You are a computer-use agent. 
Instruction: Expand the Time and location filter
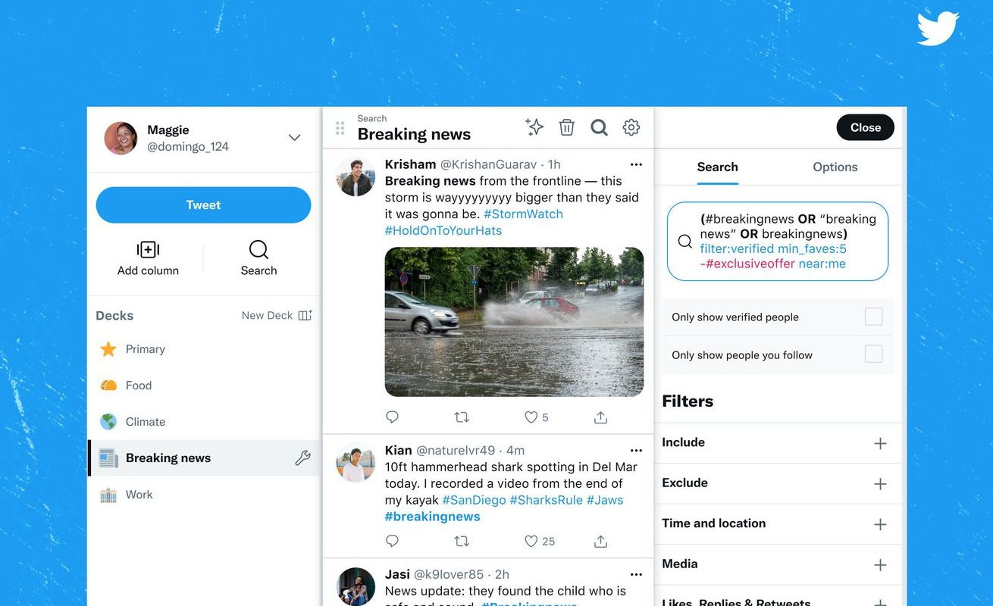point(778,524)
